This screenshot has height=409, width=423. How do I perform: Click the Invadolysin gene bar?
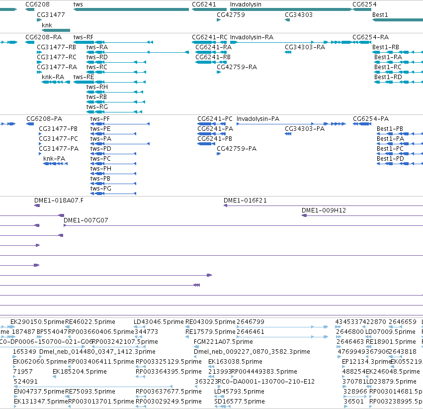[291, 9]
